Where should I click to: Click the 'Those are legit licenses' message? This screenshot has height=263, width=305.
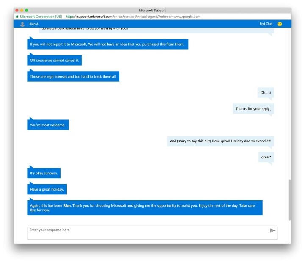pyautogui.click(x=73, y=77)
